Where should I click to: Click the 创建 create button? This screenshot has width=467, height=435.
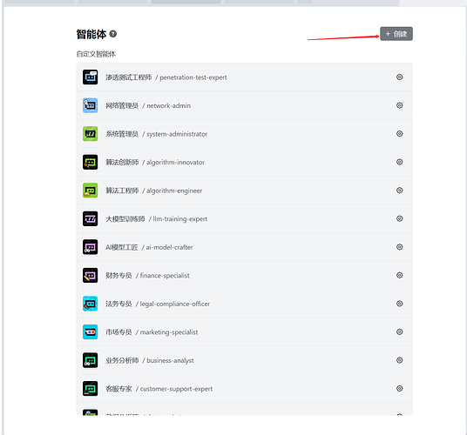[x=396, y=34]
